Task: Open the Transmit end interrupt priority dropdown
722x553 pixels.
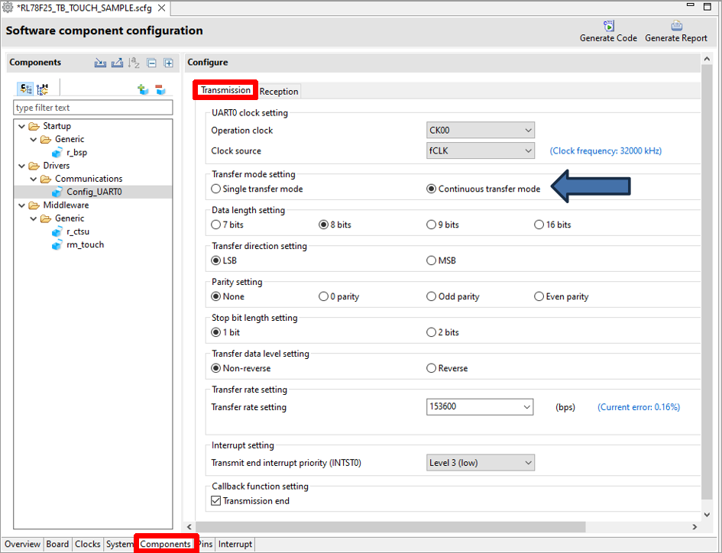Action: 480,462
